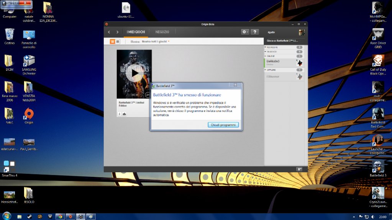The image size is (392, 220).
Task: Select online friend DaRkz0n3
Action: 284,63
